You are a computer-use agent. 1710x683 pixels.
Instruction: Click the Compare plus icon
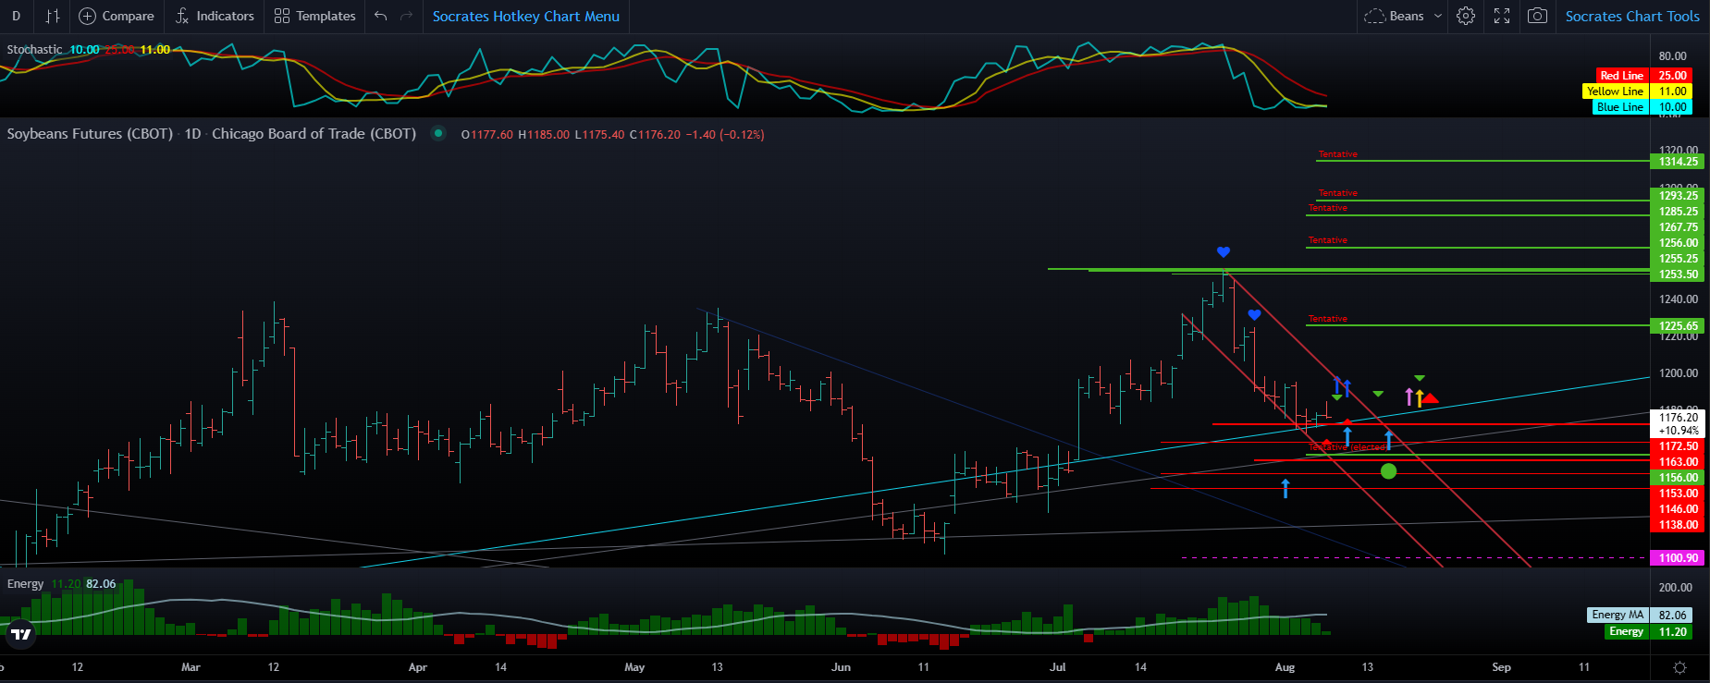87,16
